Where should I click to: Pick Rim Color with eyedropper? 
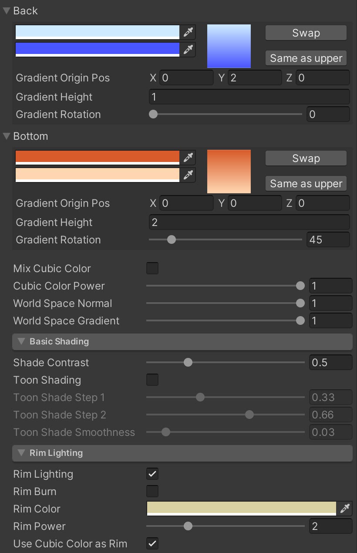pyautogui.click(x=345, y=509)
